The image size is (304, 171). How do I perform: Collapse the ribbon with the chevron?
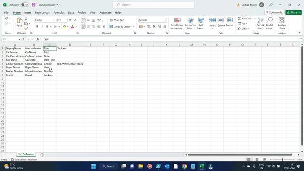[x=300, y=33]
